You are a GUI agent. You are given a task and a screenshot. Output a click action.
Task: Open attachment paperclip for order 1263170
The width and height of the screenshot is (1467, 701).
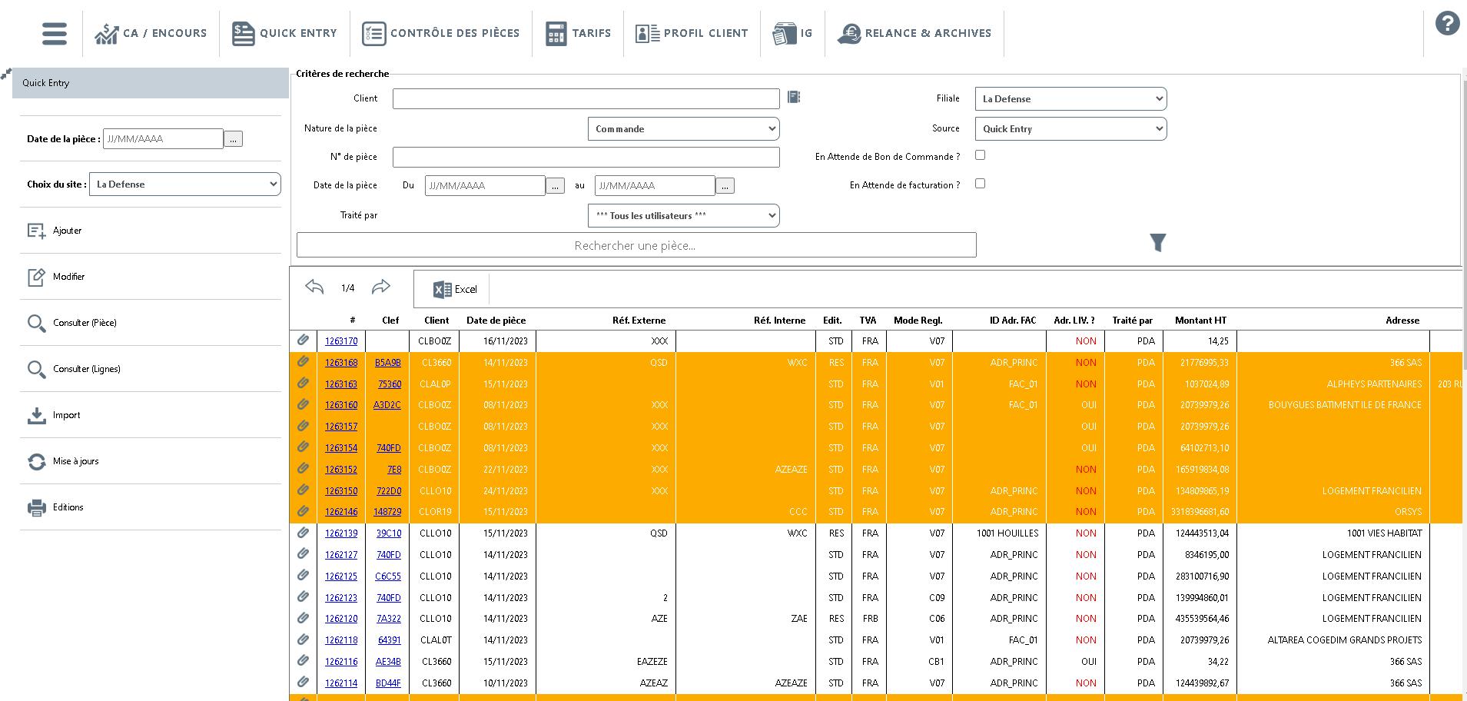[x=303, y=341]
